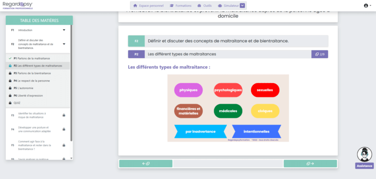Click the Assistance button
The width and height of the screenshot is (376, 179).
[364, 166]
